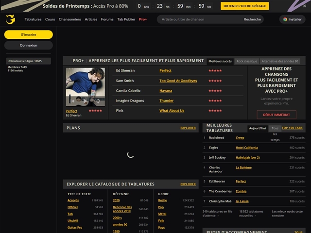Open Perfect link in the Pro+ list
The height and width of the screenshot is (233, 311).
tap(165, 70)
